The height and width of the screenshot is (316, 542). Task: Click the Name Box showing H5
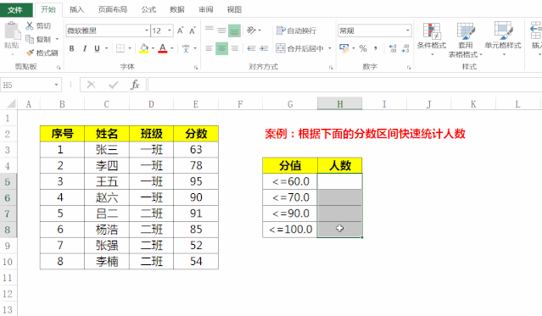click(x=26, y=85)
